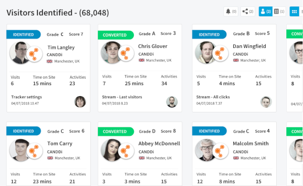Open the Abbey McDonnell visitor name
This screenshot has width=303, height=186.
[159, 144]
